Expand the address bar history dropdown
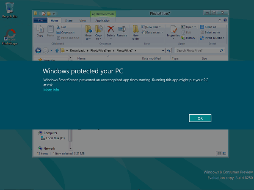The width and height of the screenshot is (254, 190). tap(163, 51)
